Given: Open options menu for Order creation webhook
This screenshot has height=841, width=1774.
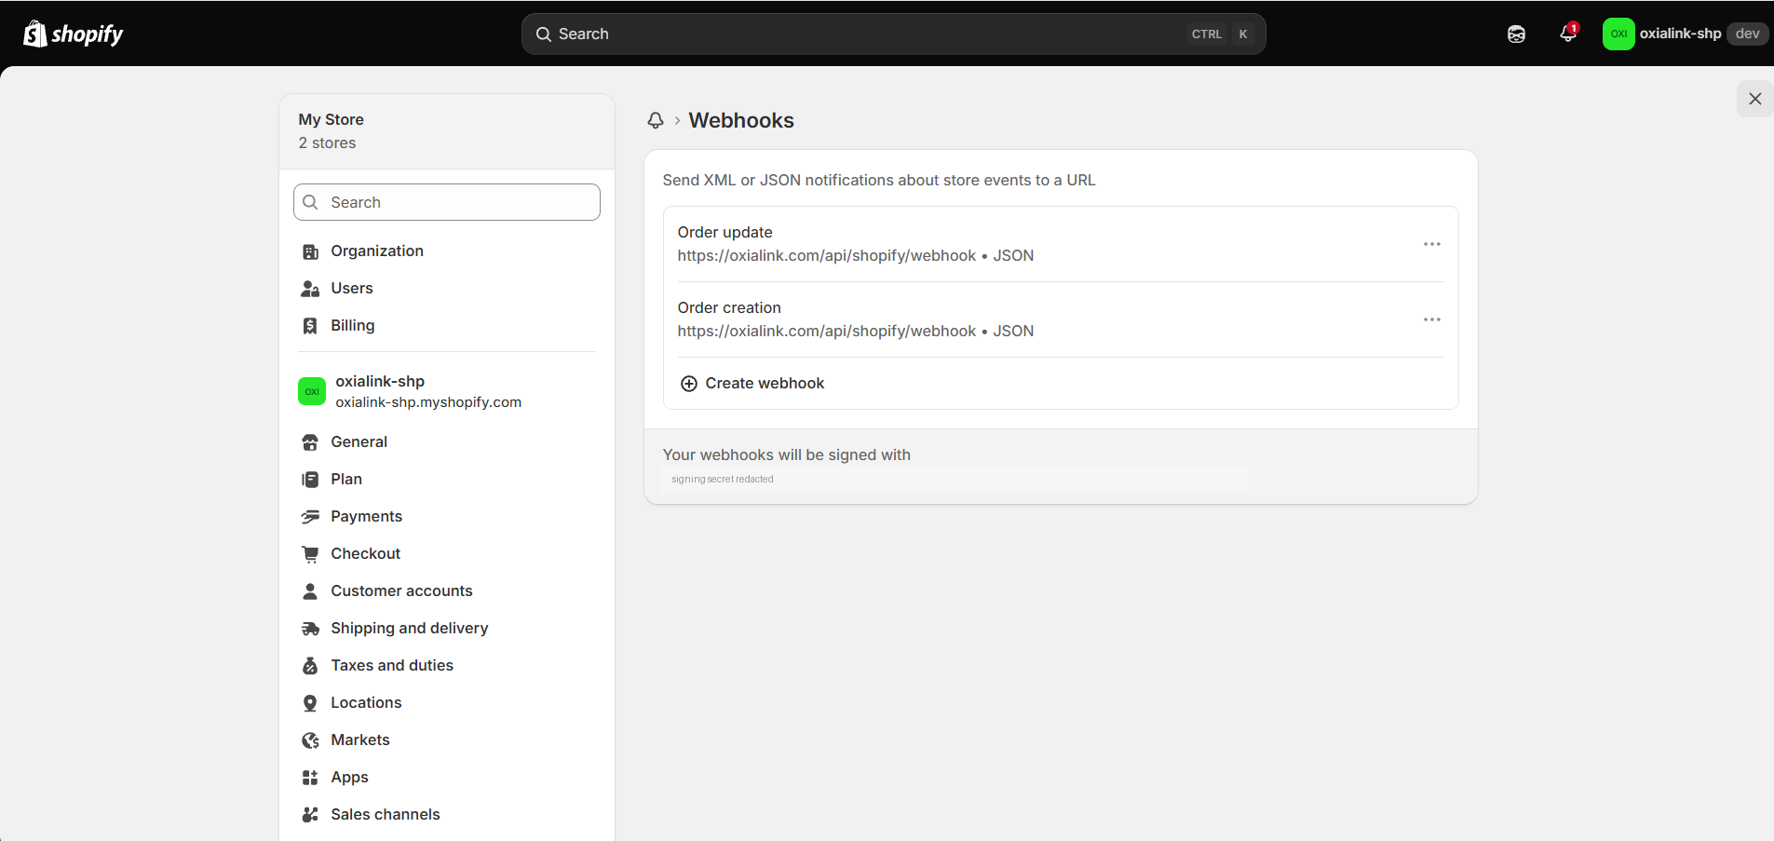Looking at the screenshot, I should click(x=1431, y=319).
